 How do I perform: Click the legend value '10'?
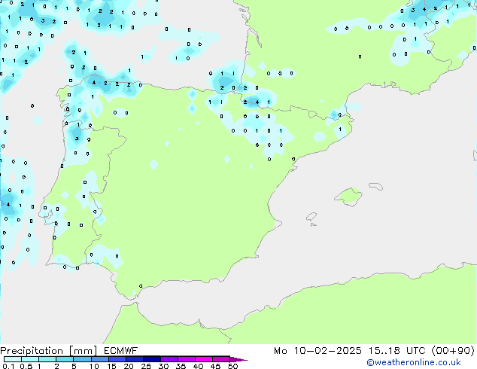pos(94,366)
